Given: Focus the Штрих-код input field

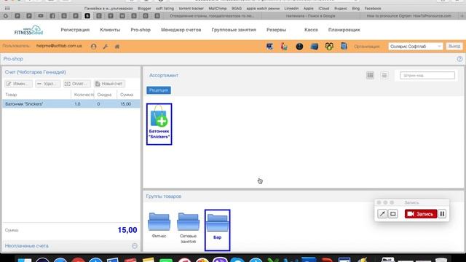Looking at the screenshot, I should tap(427, 76).
